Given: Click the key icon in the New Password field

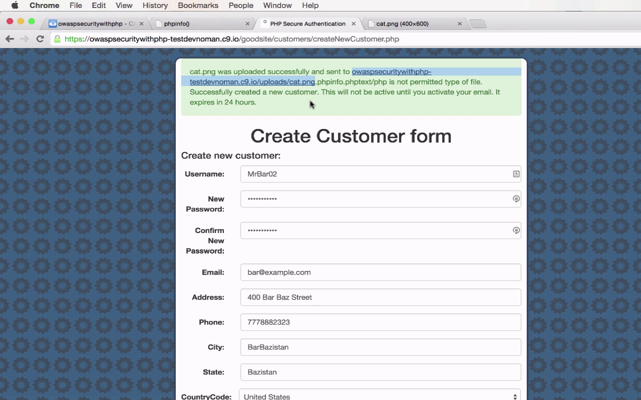Looking at the screenshot, I should pos(516,199).
